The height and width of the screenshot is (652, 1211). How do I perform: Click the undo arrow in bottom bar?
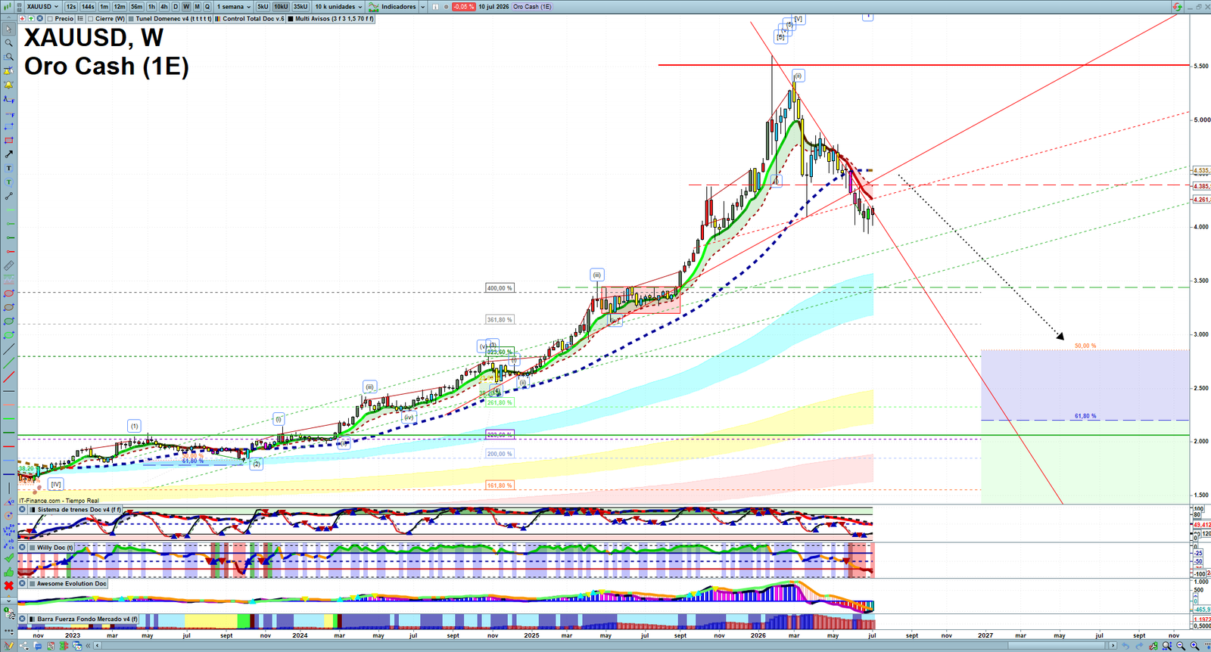1125,646
